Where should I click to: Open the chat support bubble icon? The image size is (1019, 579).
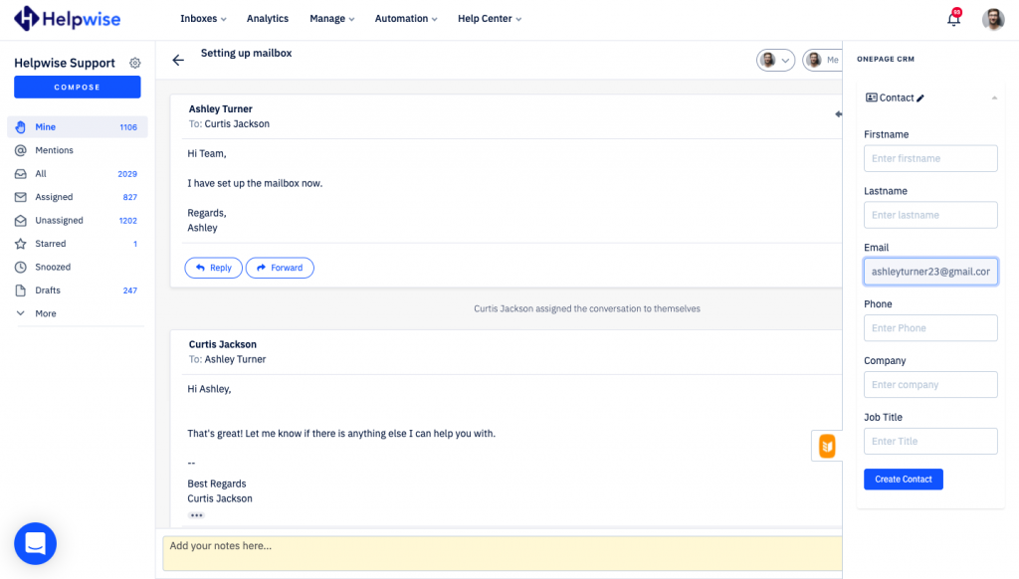[x=35, y=543]
